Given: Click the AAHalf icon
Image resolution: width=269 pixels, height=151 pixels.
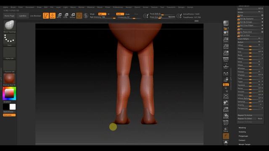Looking at the screenshot, I should 226,53.
